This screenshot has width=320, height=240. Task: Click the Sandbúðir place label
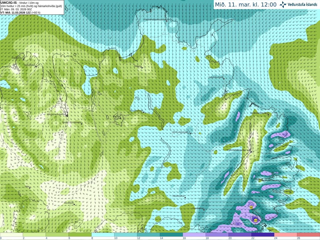(68, 203)
